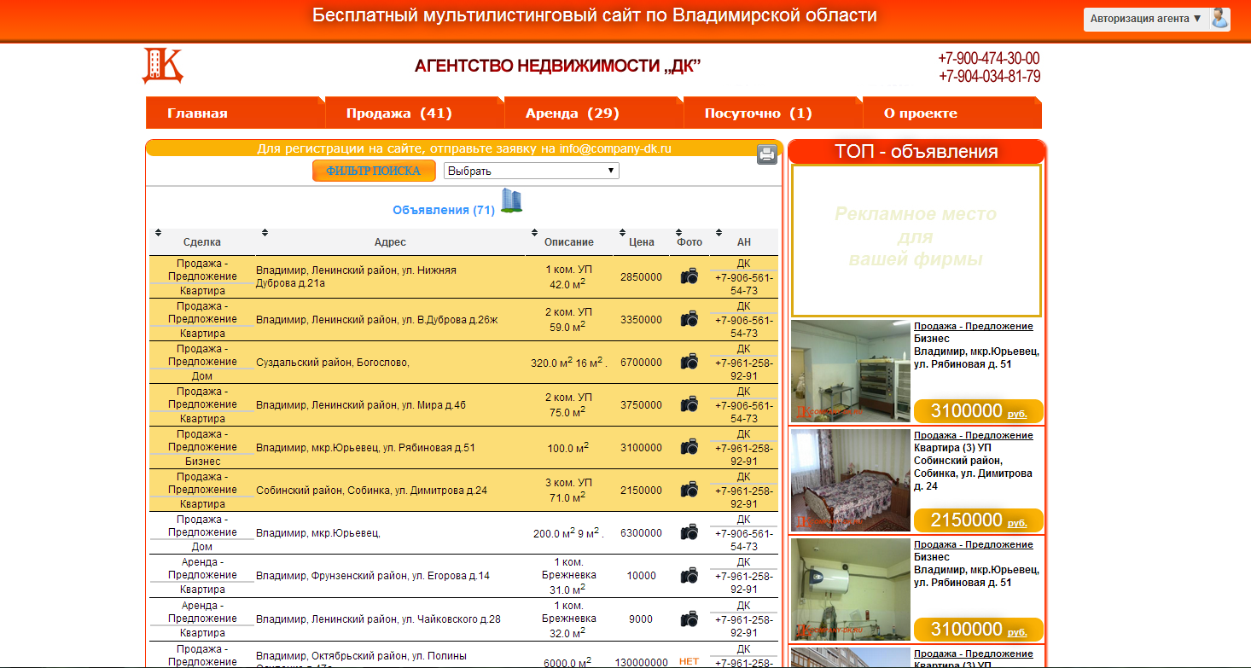This screenshot has height=668, width=1251.
Task: Open the Выбрать dropdown
Action: (531, 171)
